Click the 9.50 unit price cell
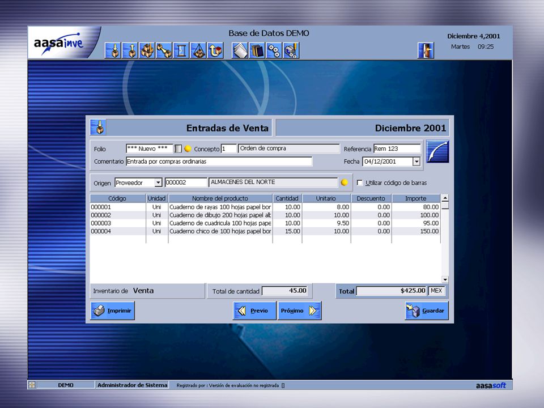544x408 pixels. tap(326, 223)
